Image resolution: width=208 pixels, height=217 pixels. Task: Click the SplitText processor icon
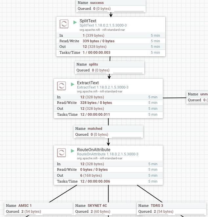pos(64,24)
